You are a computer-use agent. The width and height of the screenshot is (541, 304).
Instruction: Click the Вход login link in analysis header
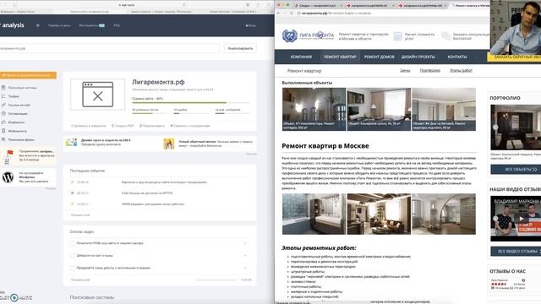(251, 25)
